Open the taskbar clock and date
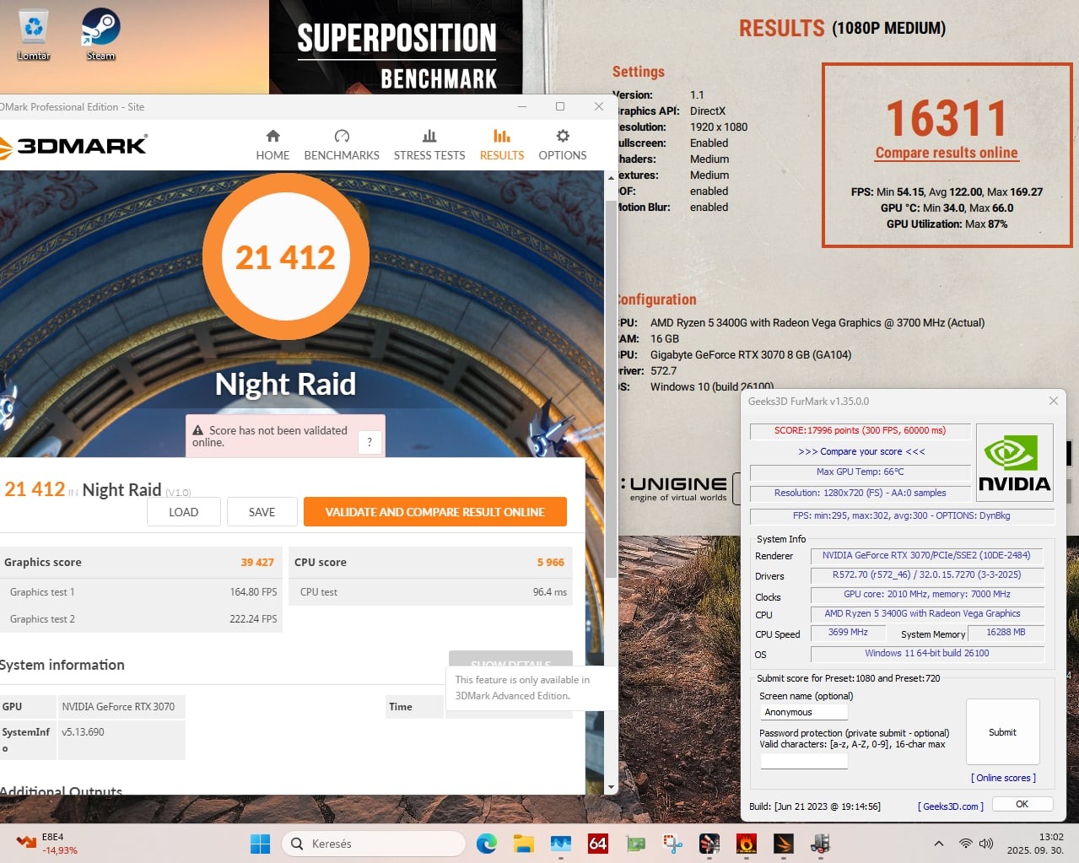The image size is (1079, 863). (1035, 844)
